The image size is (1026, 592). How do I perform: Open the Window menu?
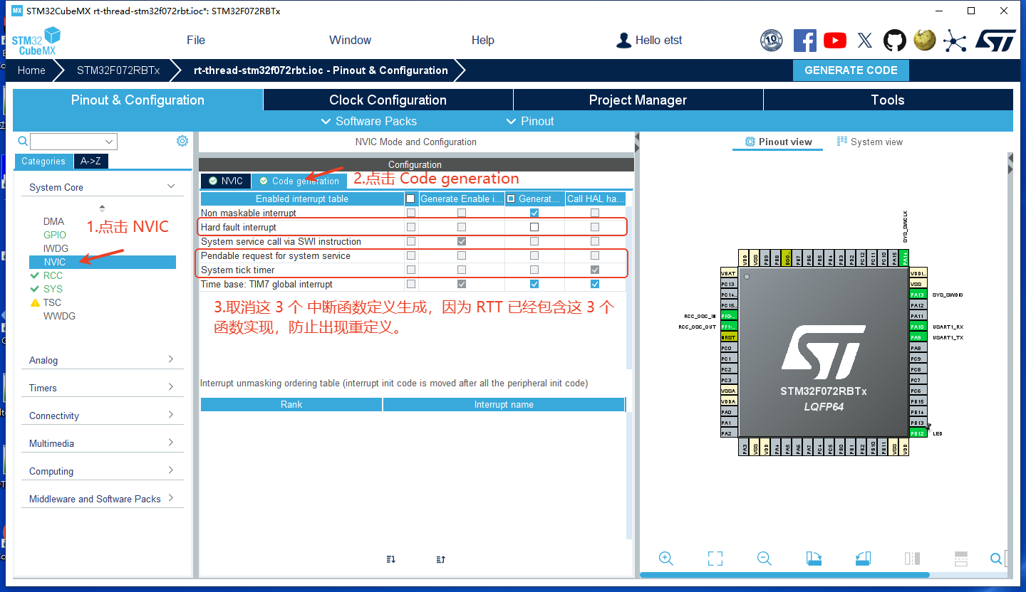[x=350, y=40]
